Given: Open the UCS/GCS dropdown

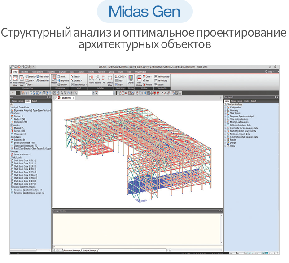Looking at the screenshot, I should [121, 76].
